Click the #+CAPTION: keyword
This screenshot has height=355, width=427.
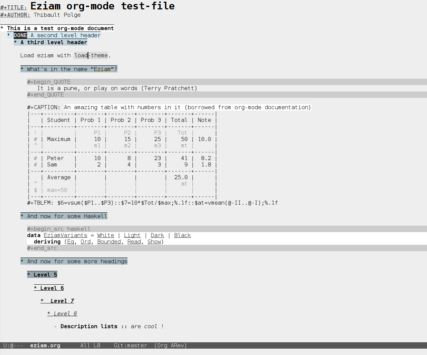(44, 108)
